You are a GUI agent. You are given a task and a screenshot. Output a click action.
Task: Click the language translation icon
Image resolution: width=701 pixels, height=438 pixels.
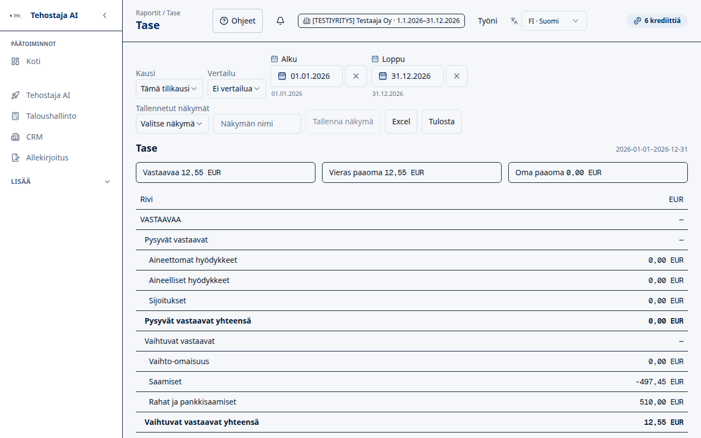click(514, 21)
